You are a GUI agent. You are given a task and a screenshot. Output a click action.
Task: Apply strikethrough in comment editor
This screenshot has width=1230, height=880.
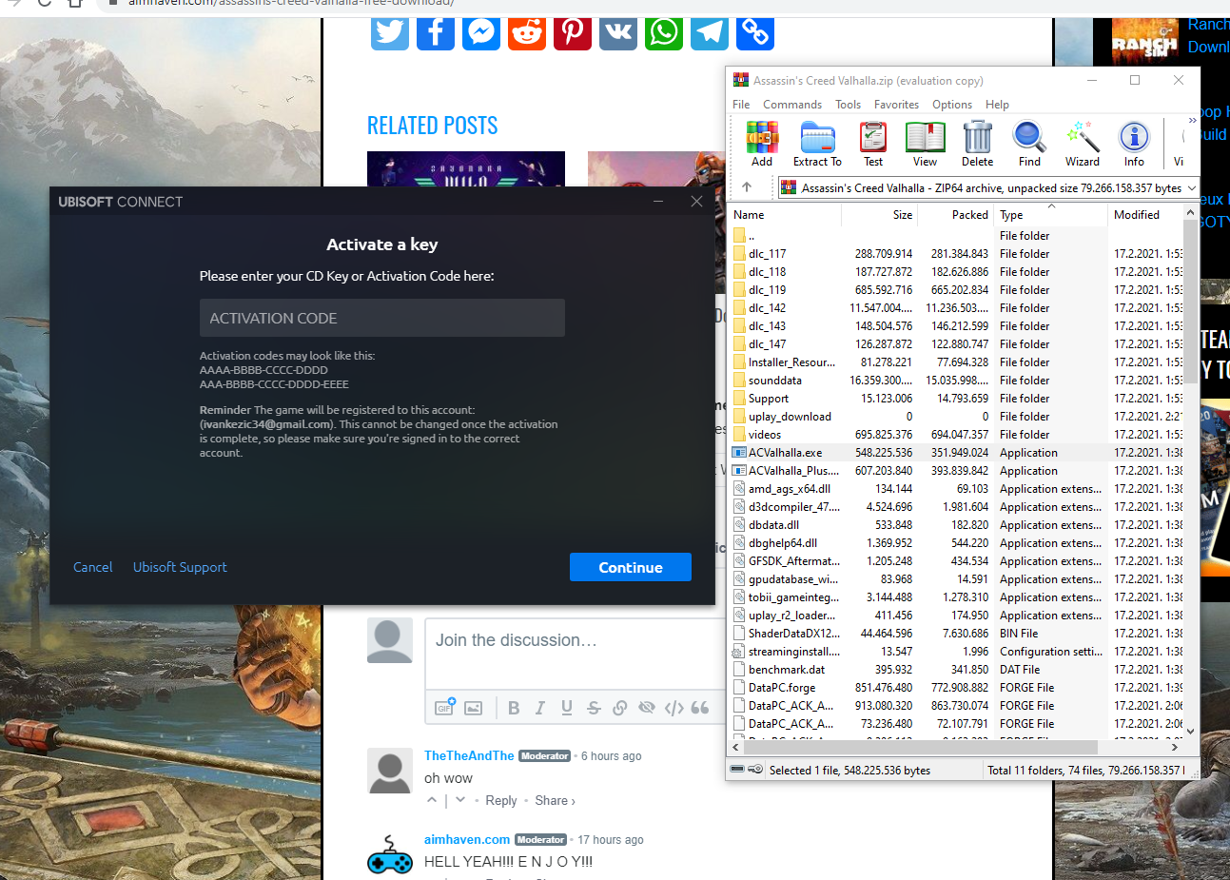coord(594,708)
